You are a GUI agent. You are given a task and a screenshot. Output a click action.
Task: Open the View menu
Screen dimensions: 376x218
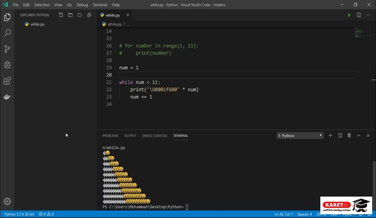coord(58,5)
